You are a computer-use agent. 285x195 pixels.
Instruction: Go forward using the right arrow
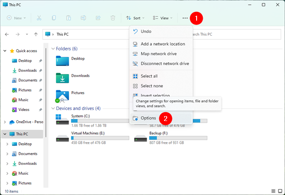click(18, 34)
